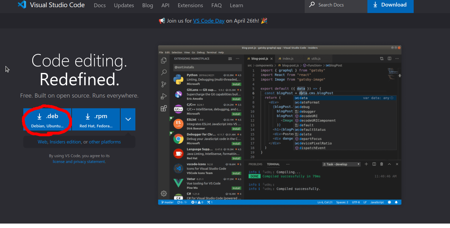450x228 pixels.
Task: Click the feedback smiley icon in status bar
Action: (x=390, y=202)
